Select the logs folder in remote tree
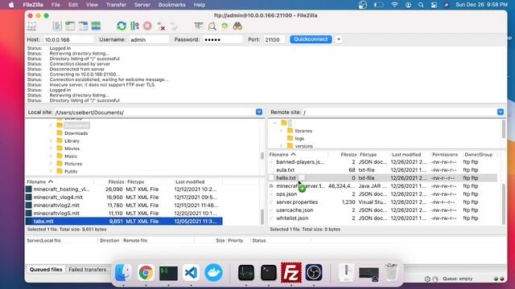The image size is (515, 289). click(299, 138)
